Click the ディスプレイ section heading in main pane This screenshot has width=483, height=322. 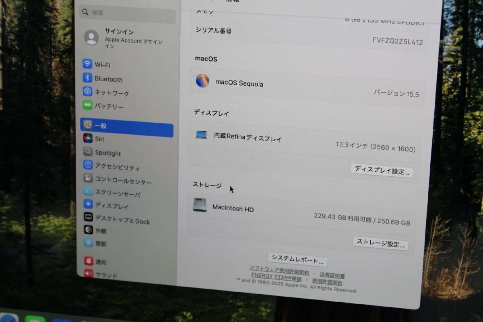coord(211,113)
